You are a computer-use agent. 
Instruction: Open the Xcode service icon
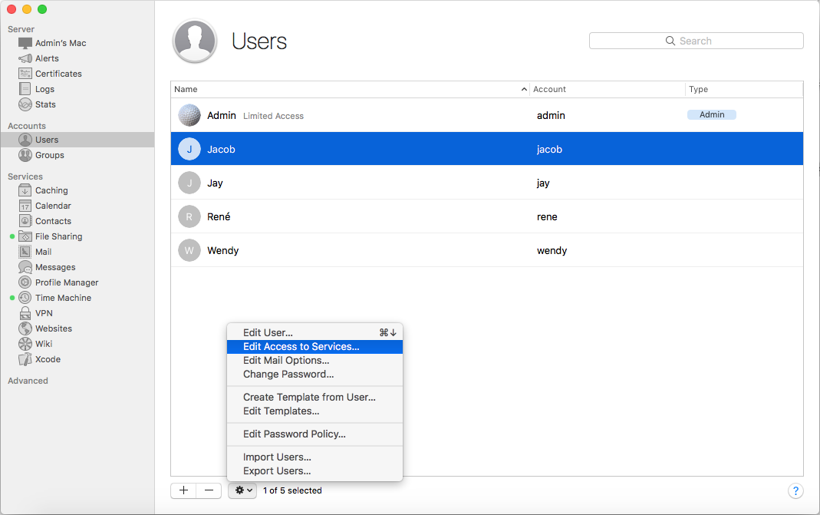point(25,359)
